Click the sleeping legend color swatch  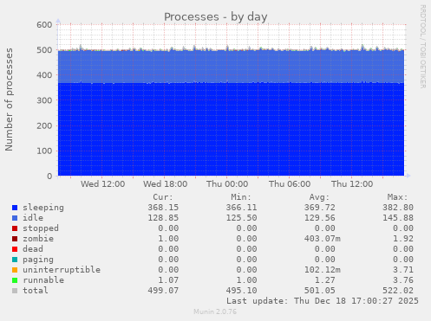[15, 208]
